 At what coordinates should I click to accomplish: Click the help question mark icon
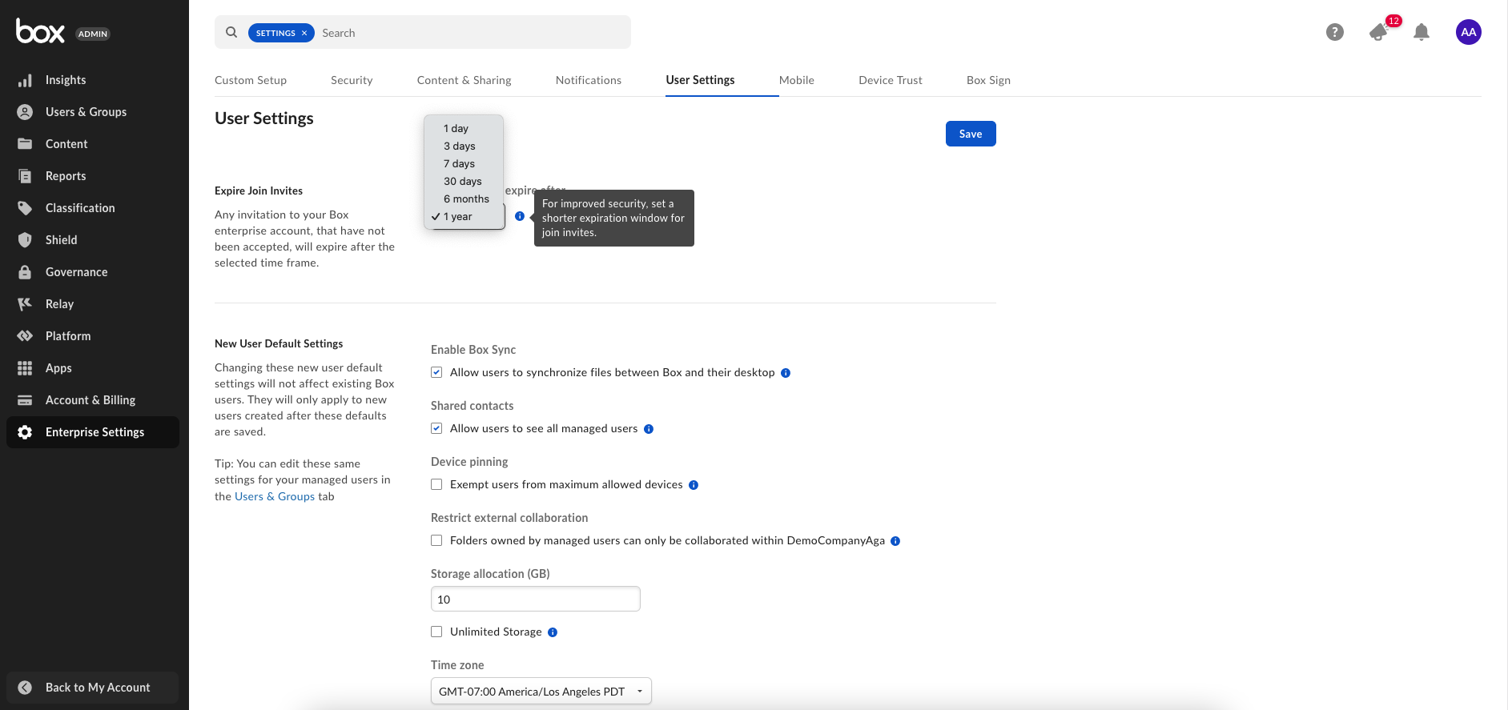tap(1334, 32)
